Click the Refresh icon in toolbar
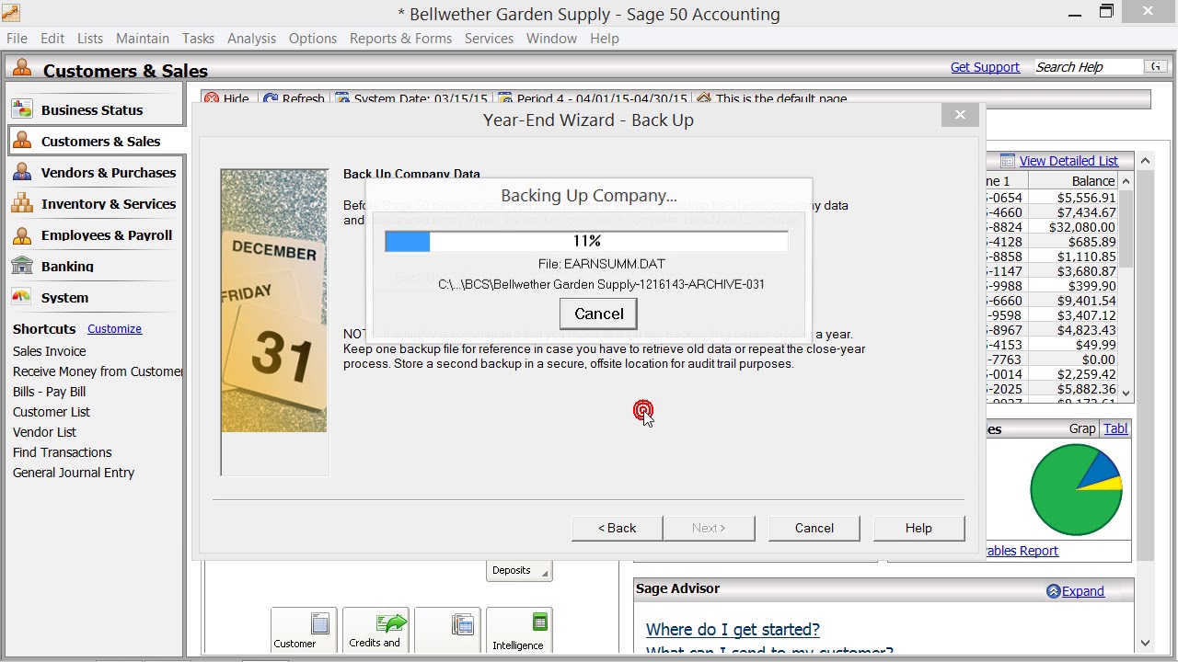The image size is (1178, 662). click(x=271, y=99)
